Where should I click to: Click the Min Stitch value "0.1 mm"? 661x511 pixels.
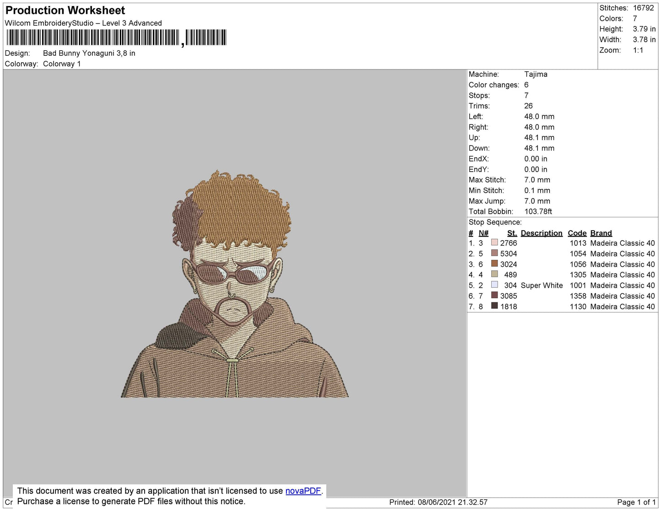[x=537, y=190]
